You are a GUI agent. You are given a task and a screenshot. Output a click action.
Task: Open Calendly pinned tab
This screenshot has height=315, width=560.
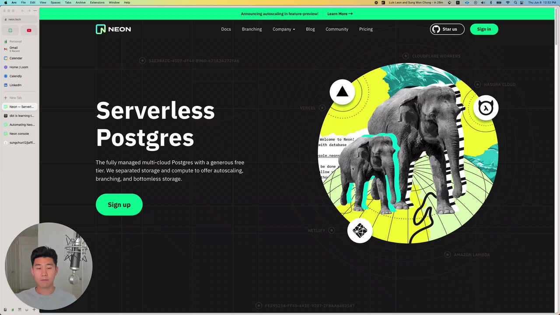19,76
